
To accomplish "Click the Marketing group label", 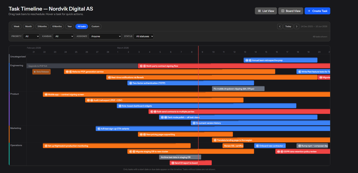I will coord(16,128).
